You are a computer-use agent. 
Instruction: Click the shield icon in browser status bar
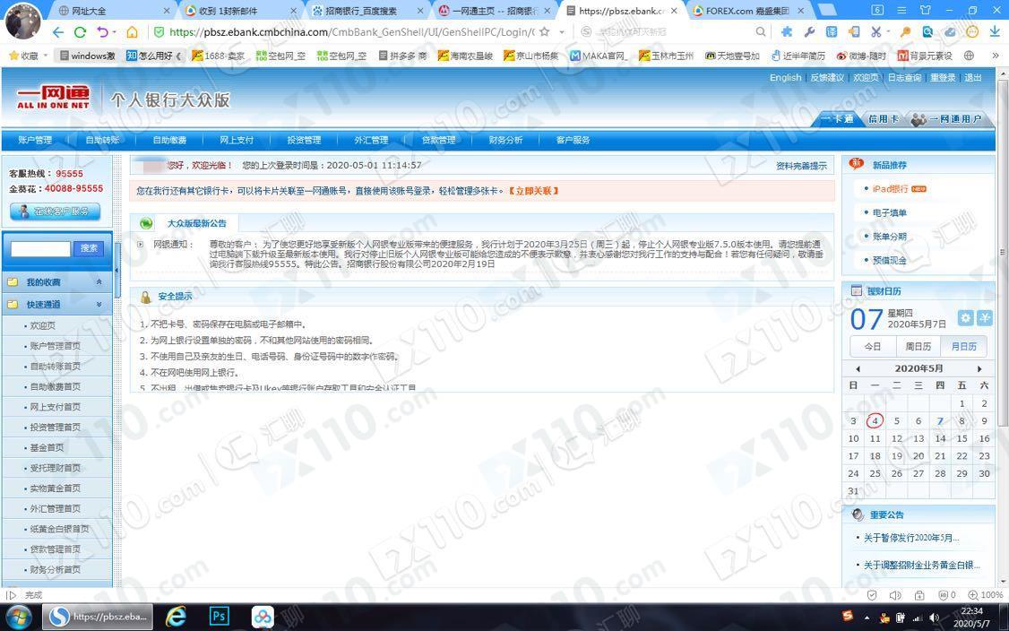click(x=872, y=595)
